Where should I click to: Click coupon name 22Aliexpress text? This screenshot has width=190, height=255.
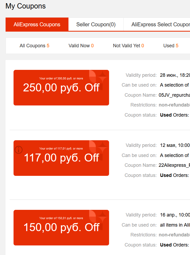(x=174, y=165)
